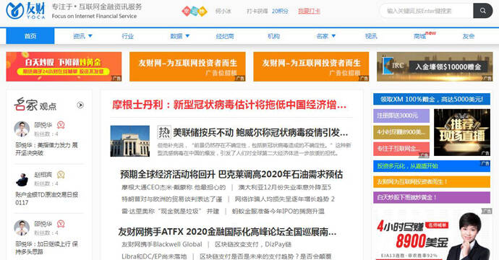
Task: Open link 摩根大通CEO杰米·戴蒙称
Action: coord(174,187)
